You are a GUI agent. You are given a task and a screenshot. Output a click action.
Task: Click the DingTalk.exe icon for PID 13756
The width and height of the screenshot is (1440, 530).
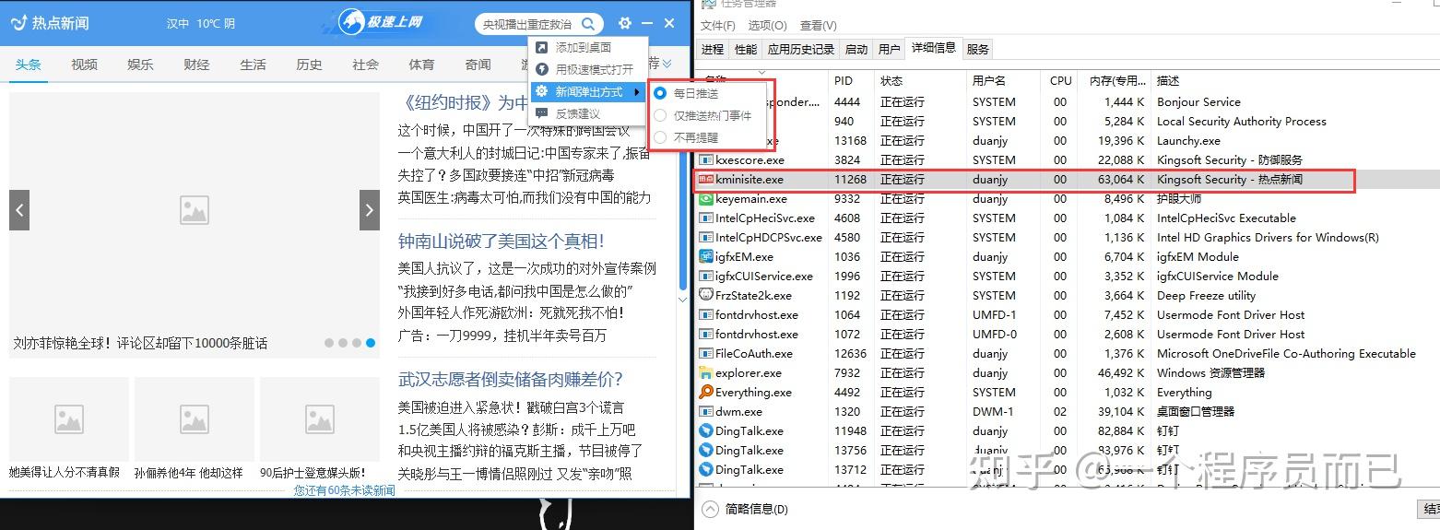pyautogui.click(x=706, y=450)
